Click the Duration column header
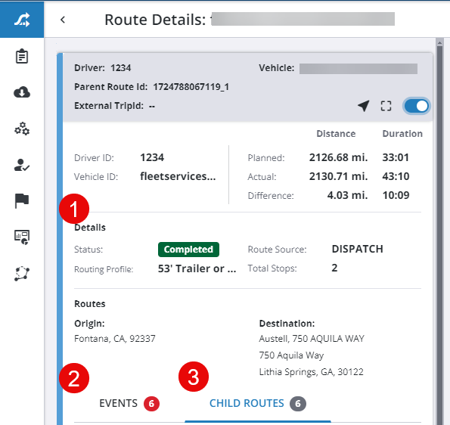 [402, 134]
